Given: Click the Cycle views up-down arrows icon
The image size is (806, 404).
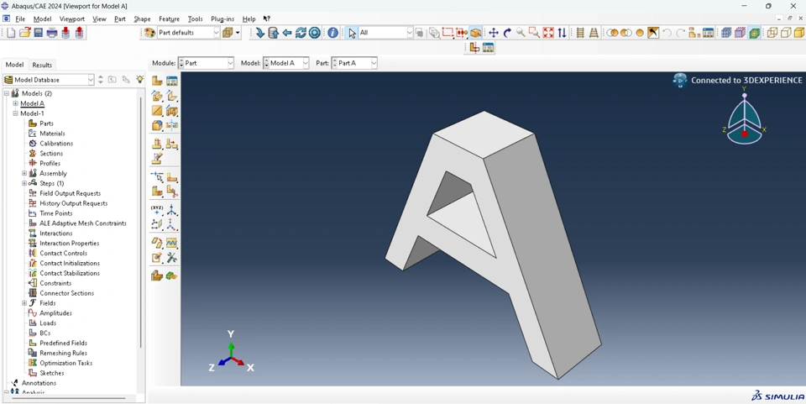Looking at the screenshot, I should 562,33.
